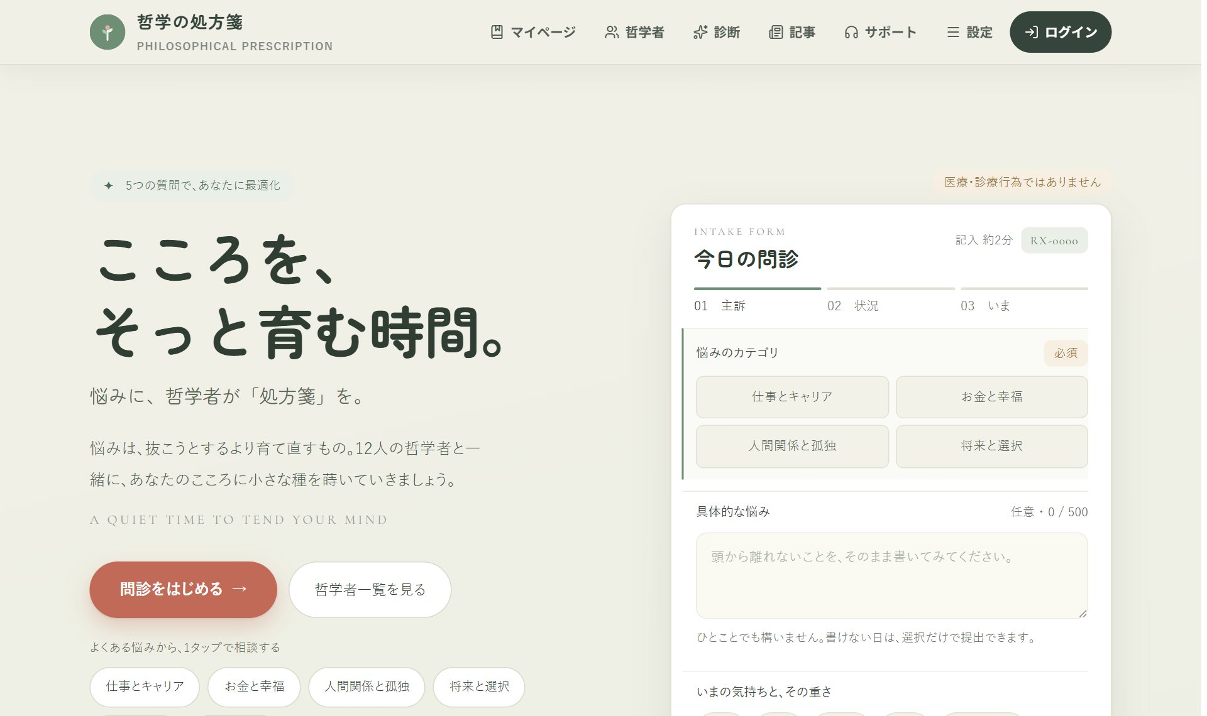The image size is (1207, 716).
Task: Select お金と幸福 in the intake form
Action: (992, 397)
